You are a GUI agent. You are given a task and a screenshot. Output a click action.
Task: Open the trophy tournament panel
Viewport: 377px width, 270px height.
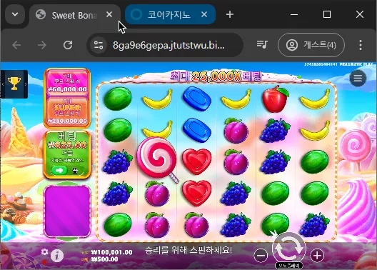click(x=14, y=84)
